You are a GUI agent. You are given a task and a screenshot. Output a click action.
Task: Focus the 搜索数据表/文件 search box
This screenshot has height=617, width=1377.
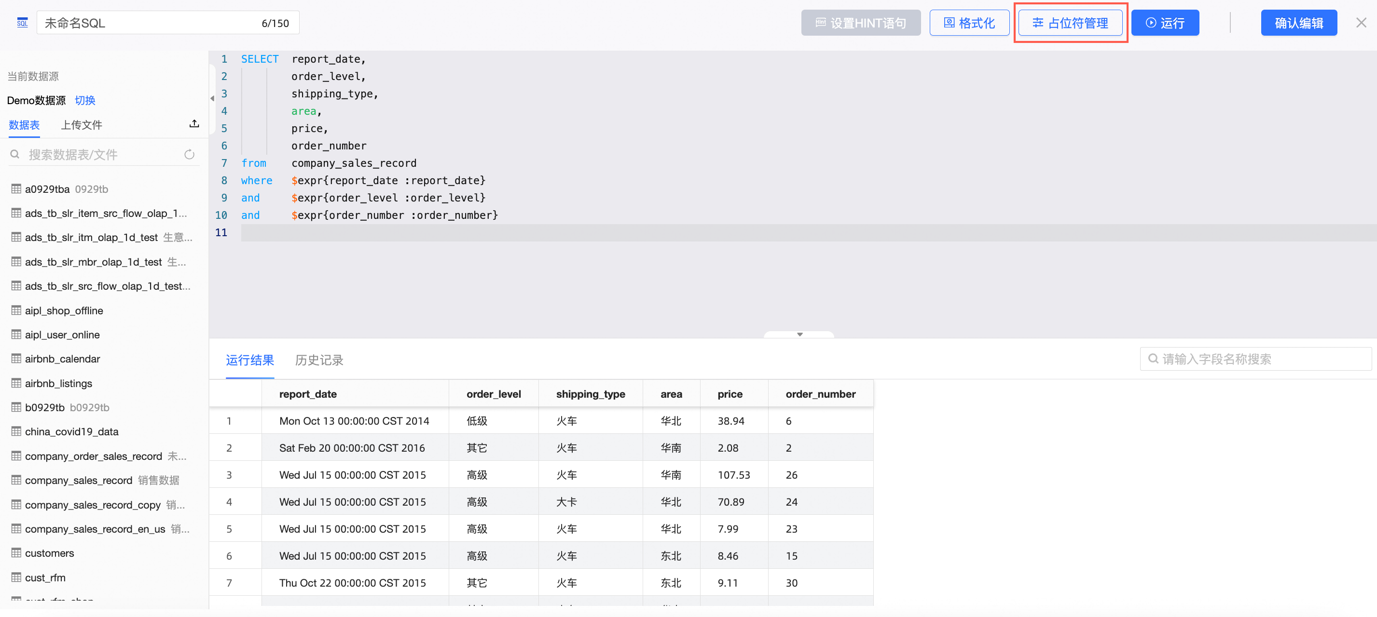[x=104, y=154]
